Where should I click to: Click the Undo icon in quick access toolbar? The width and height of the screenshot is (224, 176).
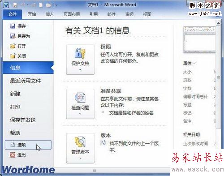click(23, 5)
